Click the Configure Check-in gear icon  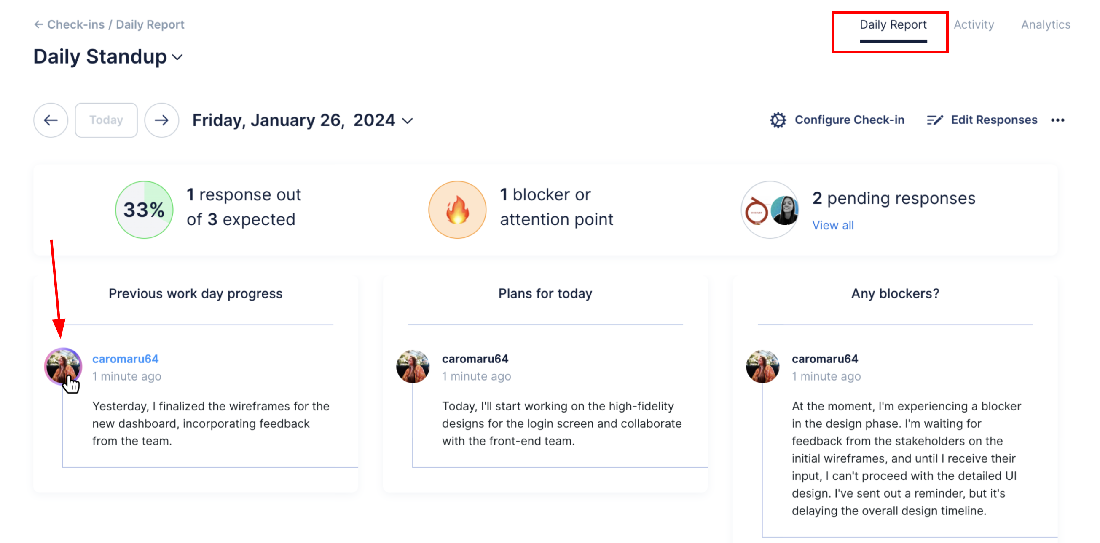tap(778, 120)
